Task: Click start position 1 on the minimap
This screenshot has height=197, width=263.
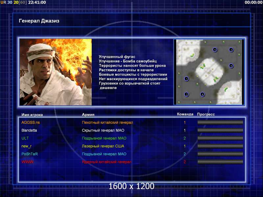Action: (x=187, y=79)
